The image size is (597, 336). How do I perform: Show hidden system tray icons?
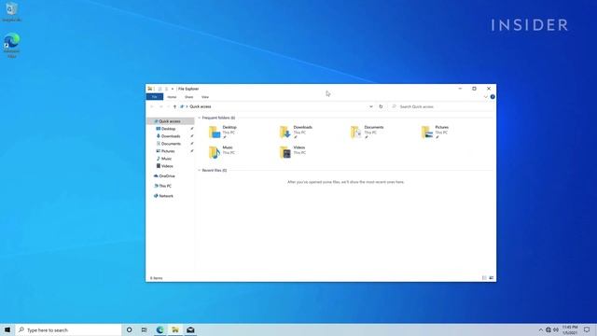coord(541,329)
